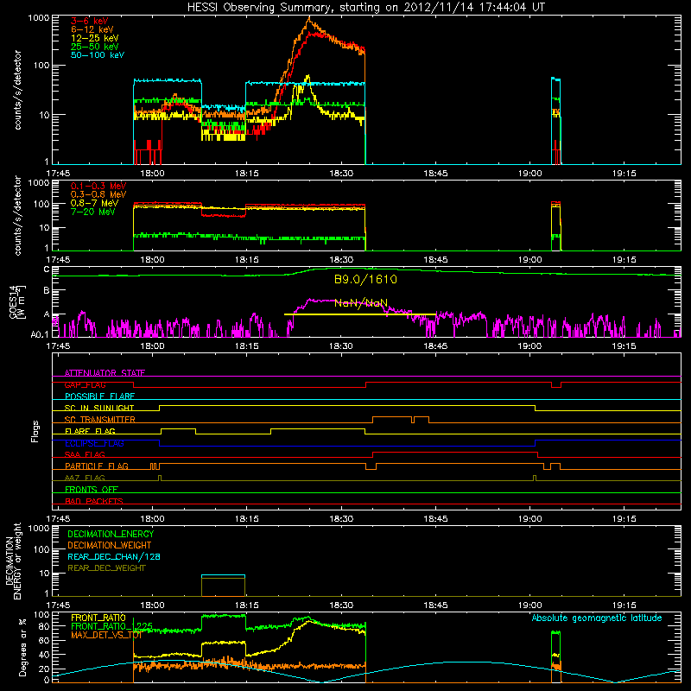
Task: Click the orange MAX_DET_VS_TOT legend label
Action: pyautogui.click(x=106, y=635)
